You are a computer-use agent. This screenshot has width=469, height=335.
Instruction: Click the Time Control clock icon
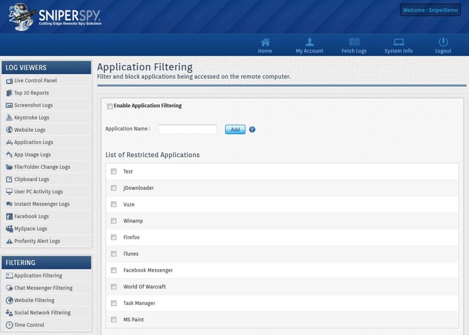tap(9, 325)
